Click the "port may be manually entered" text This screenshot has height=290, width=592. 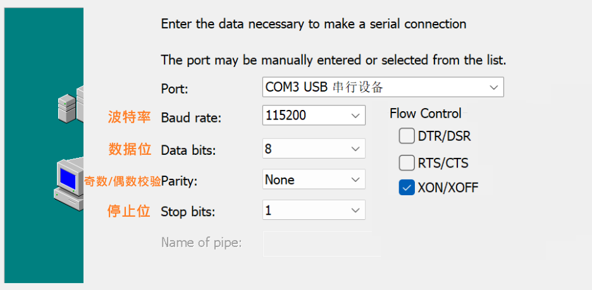point(333,61)
